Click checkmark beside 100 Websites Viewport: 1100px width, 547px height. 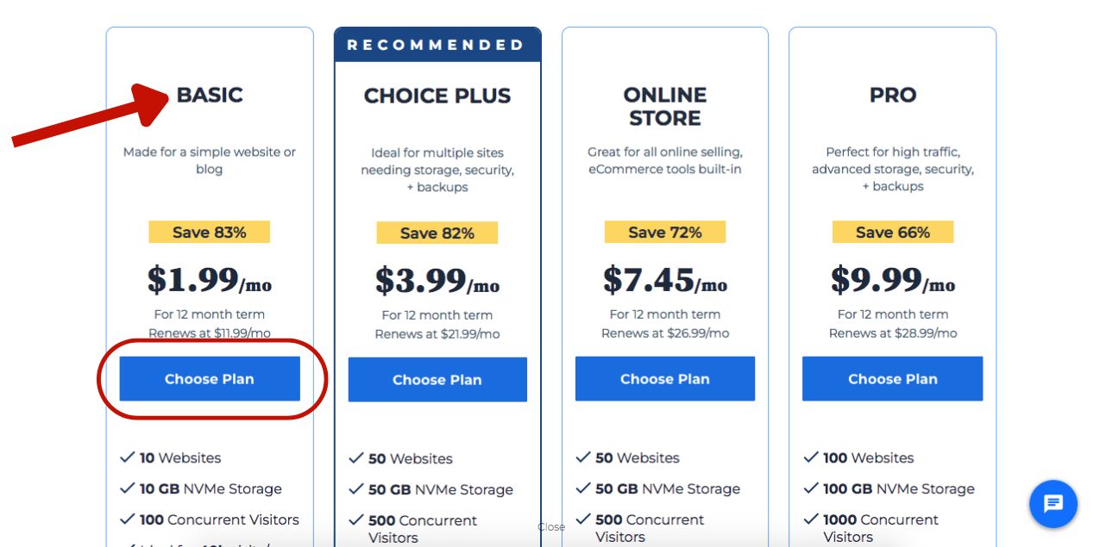coord(811,457)
